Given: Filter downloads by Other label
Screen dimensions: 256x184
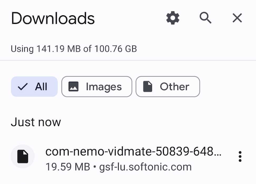Looking at the screenshot, I should point(175,87).
